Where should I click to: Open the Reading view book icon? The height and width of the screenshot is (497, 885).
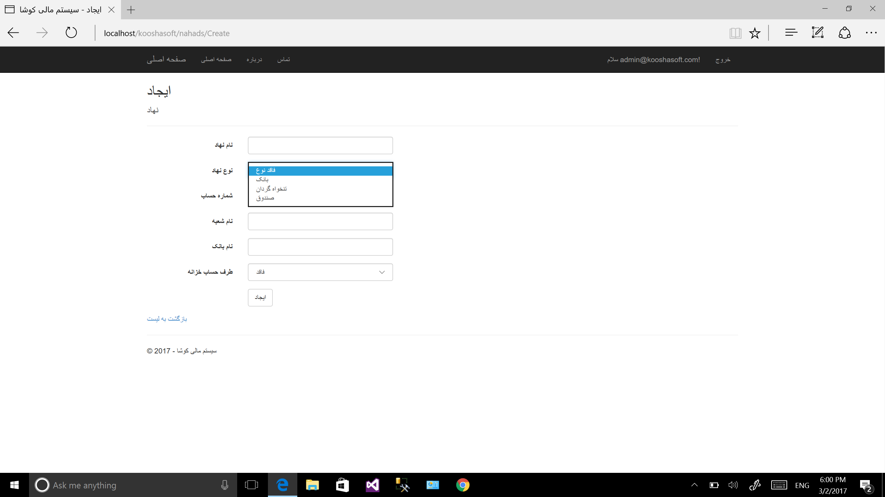735,33
